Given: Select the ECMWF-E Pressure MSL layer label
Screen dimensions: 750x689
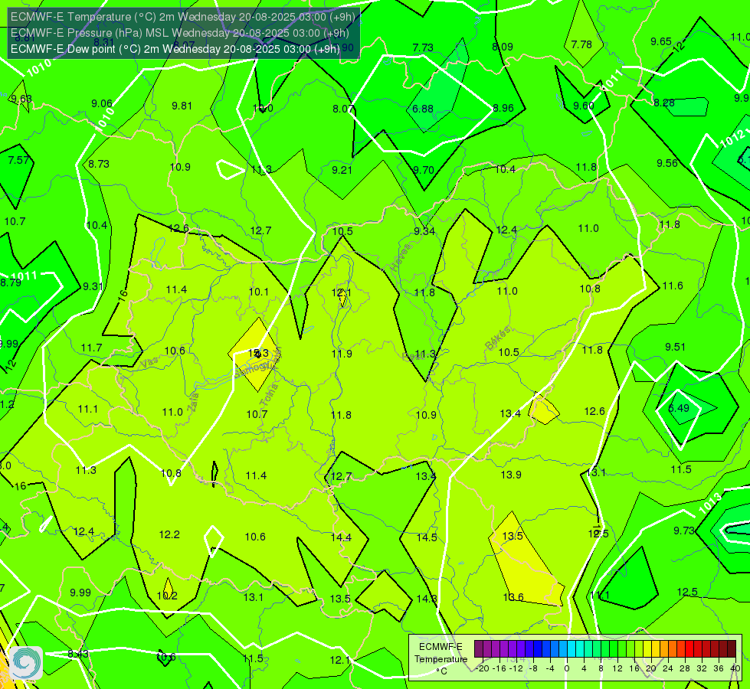Looking at the screenshot, I should (x=180, y=33).
